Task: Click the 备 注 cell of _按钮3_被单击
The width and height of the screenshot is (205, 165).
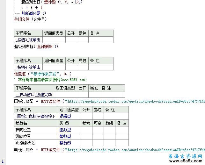Action: point(101,40)
